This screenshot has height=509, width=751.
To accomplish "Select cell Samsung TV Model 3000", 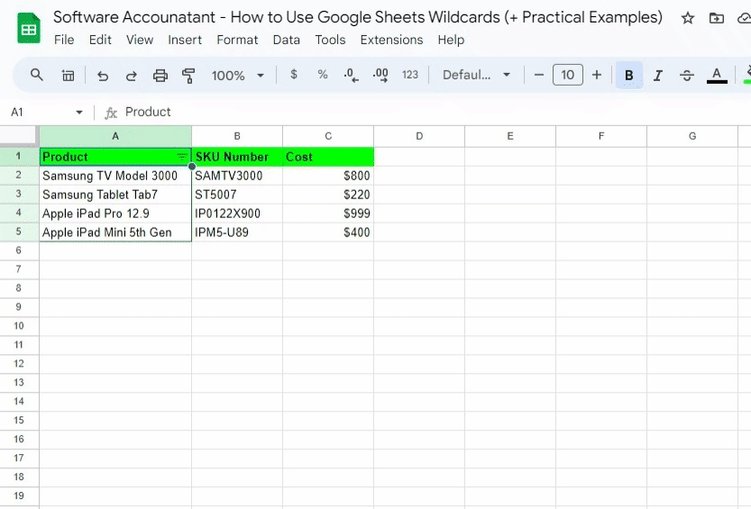I will point(115,176).
